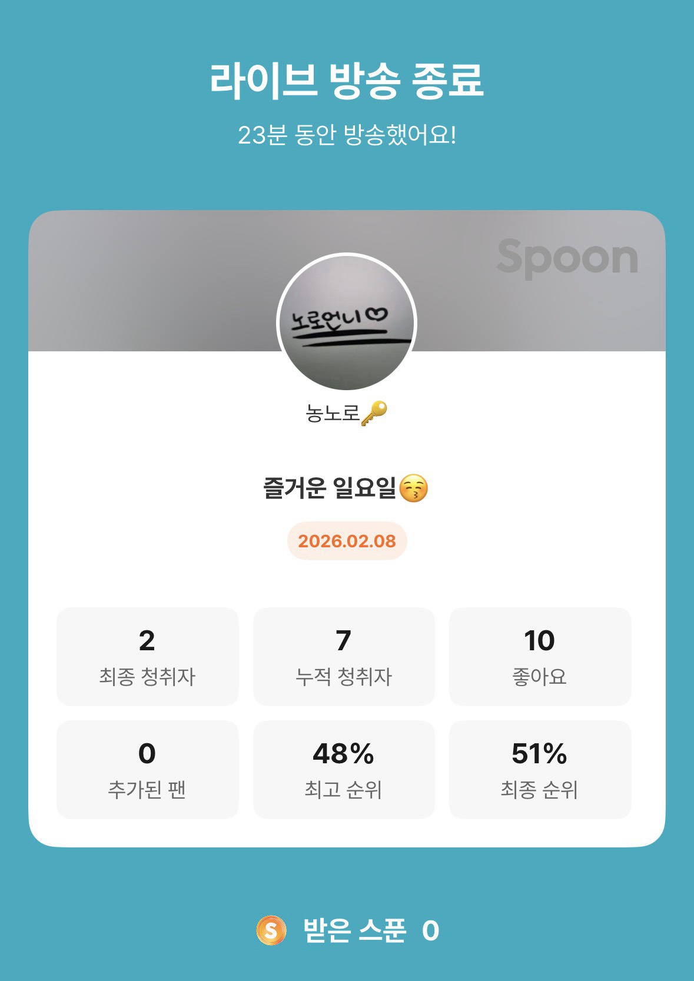The width and height of the screenshot is (694, 981).
Task: Select the 누적 청취자 stat card
Action: coord(344,657)
